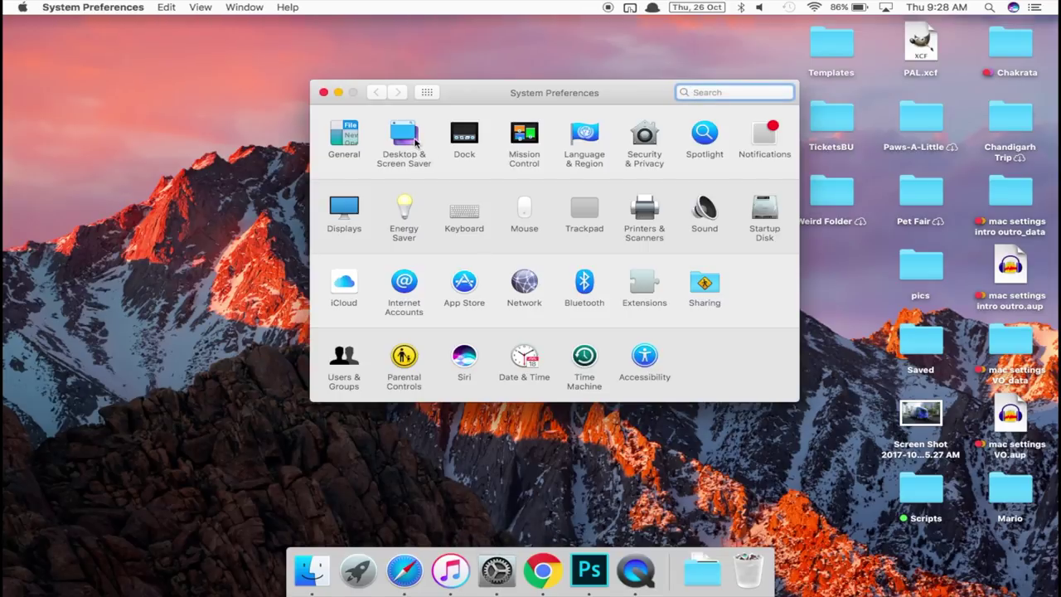Select Templates folder on desktop
Viewport: 1061px width, 597px height.
[831, 50]
